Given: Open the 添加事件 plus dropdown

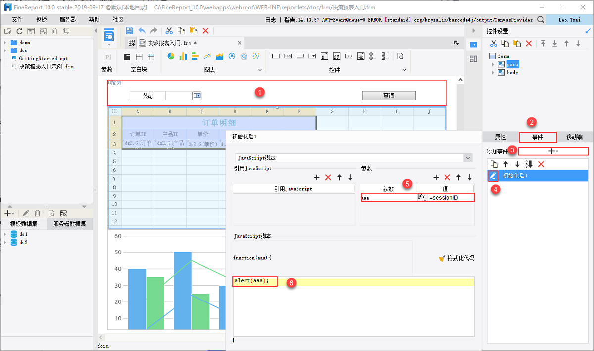Looking at the screenshot, I should pos(553,151).
